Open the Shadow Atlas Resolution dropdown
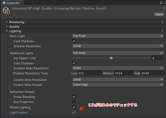This screenshot has width=166, height=118. (x=118, y=68)
